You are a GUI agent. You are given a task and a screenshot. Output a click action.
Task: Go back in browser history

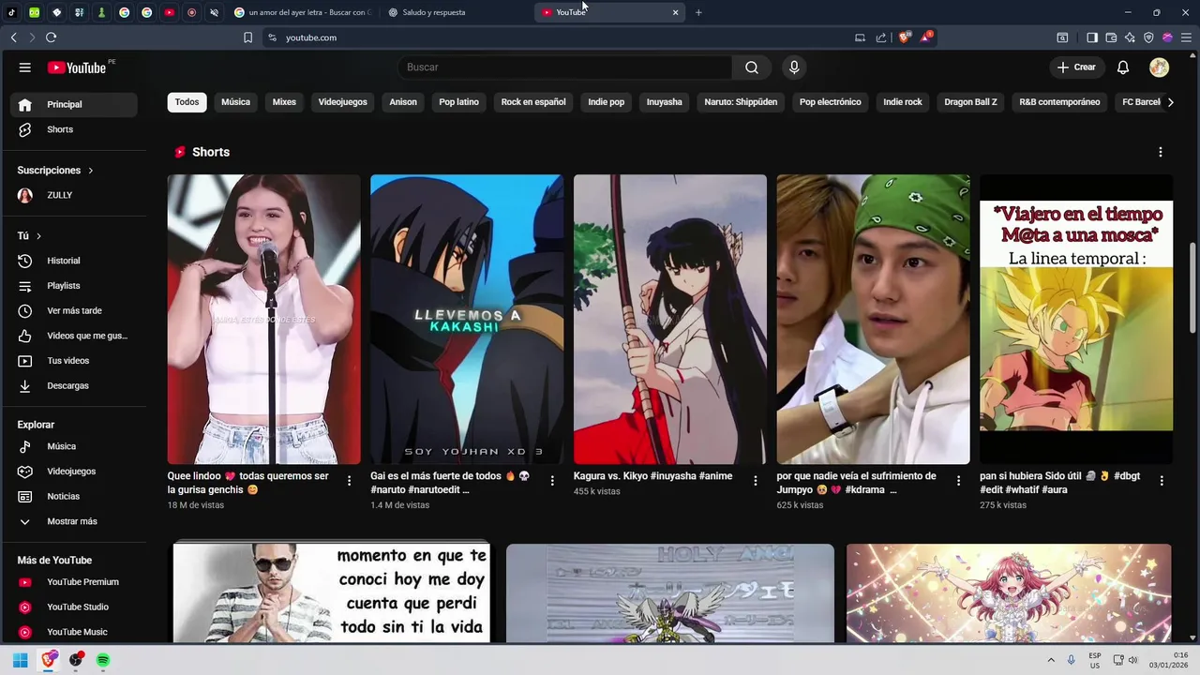tap(14, 37)
